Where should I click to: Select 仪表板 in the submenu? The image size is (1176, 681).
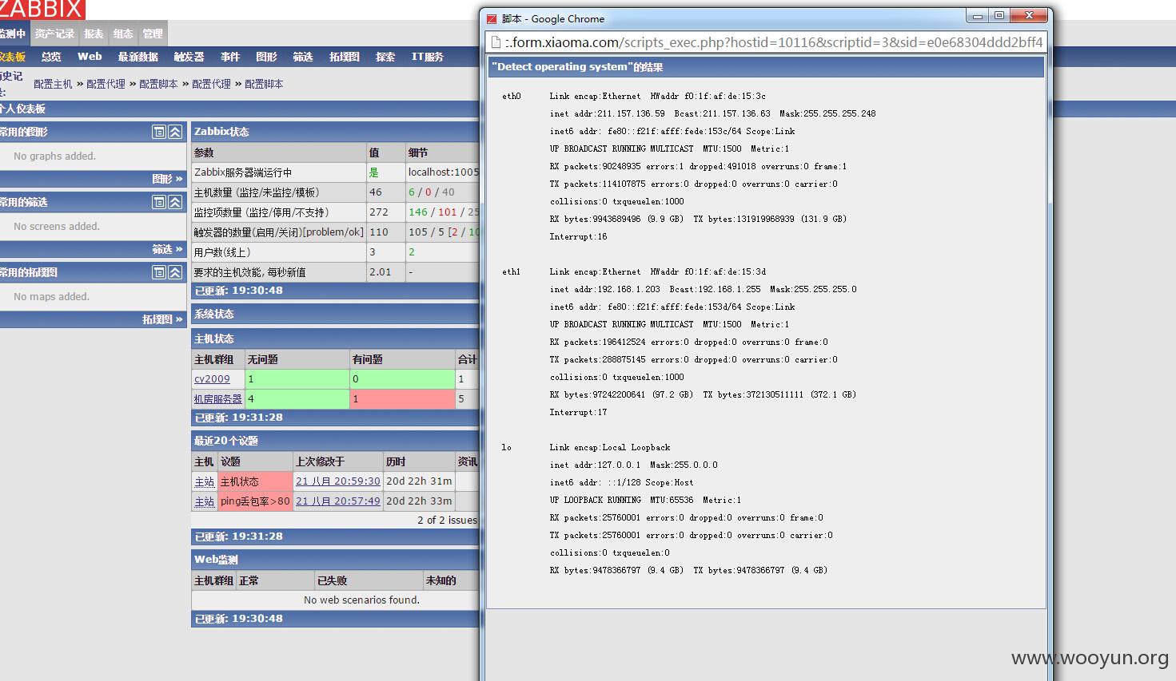pyautogui.click(x=13, y=57)
